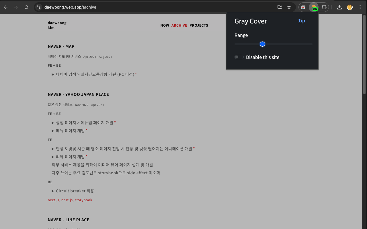Open the browser Downloads icon
367x229 pixels.
coord(339,7)
